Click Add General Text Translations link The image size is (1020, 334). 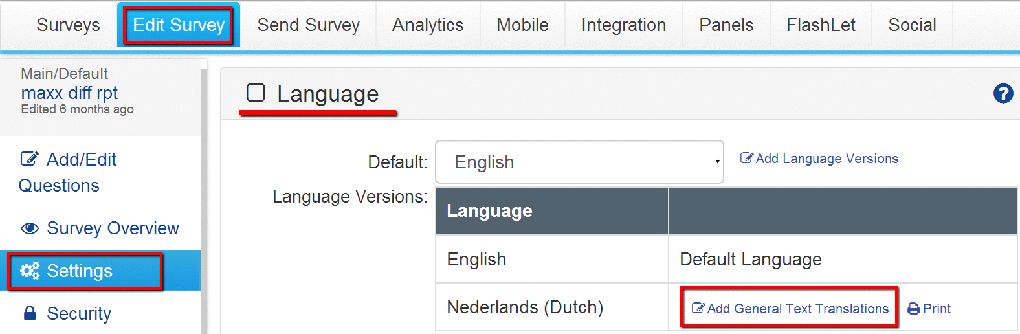coord(797,309)
